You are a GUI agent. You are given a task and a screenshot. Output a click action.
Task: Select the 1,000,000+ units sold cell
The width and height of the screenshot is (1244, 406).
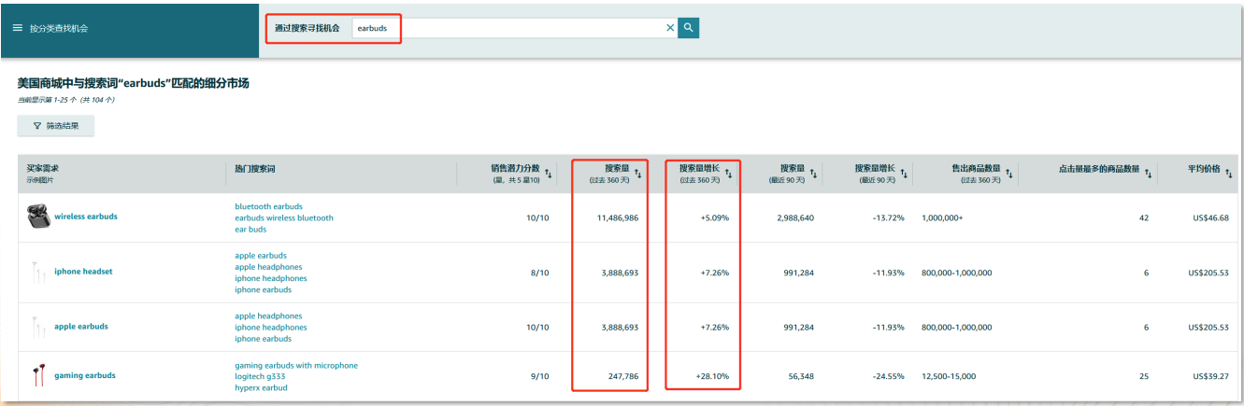click(942, 217)
